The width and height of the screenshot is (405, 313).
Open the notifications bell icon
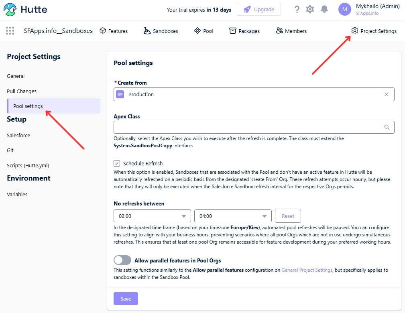tap(324, 10)
